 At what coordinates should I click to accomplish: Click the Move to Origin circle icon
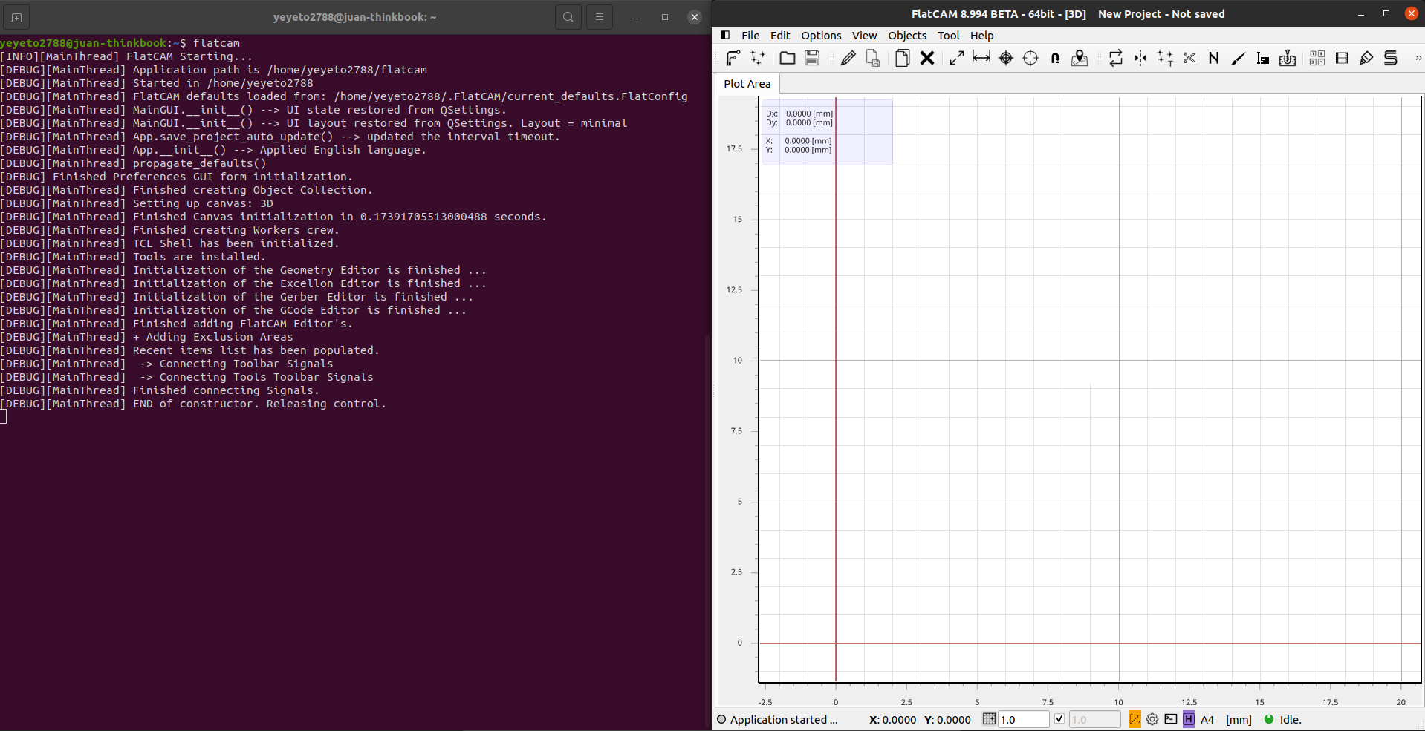coord(1030,58)
